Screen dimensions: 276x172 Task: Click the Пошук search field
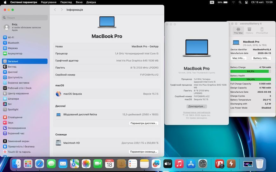[25, 18]
